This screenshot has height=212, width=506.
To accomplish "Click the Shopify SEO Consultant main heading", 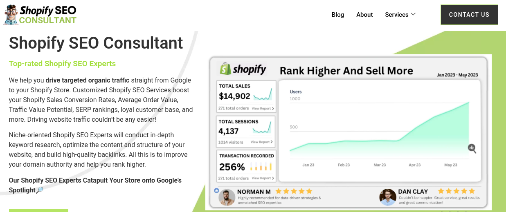I will (x=96, y=43).
